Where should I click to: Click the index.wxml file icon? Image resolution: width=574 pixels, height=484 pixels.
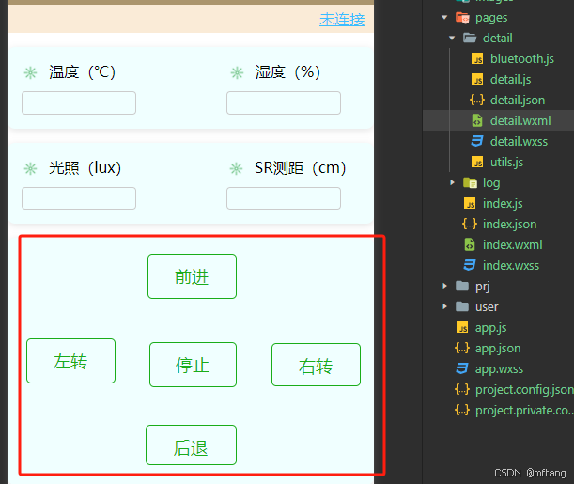(x=470, y=244)
